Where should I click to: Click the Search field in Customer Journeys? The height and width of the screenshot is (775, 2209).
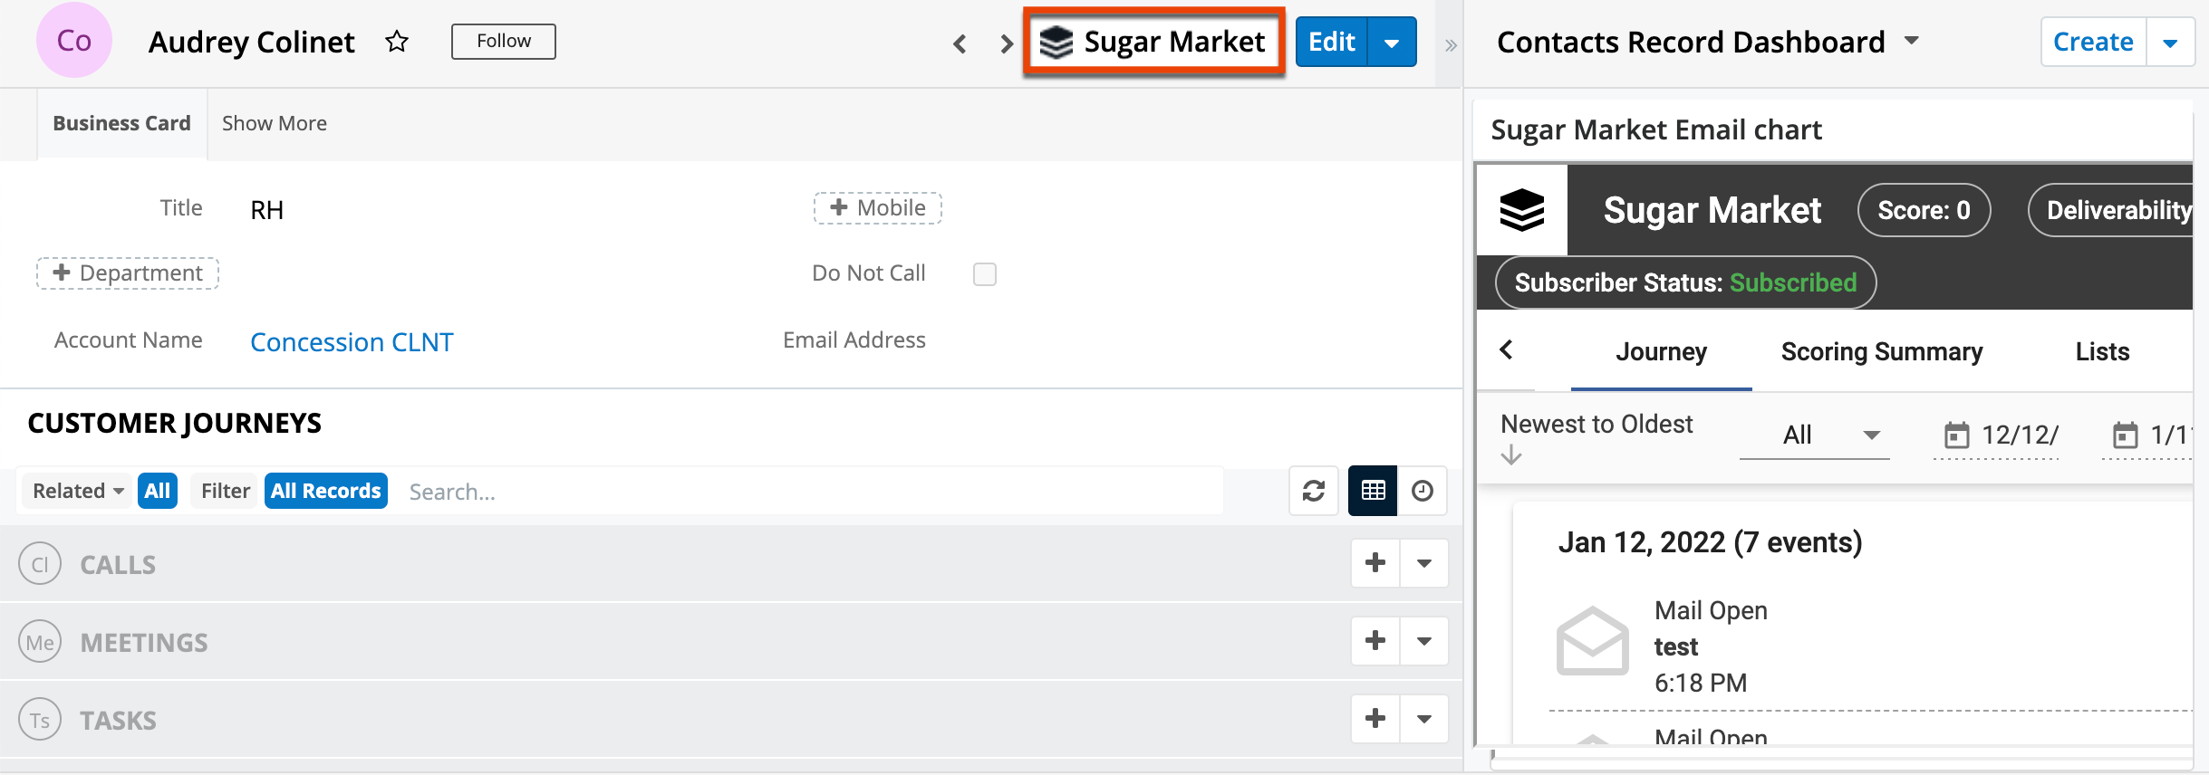pyautogui.click(x=811, y=492)
